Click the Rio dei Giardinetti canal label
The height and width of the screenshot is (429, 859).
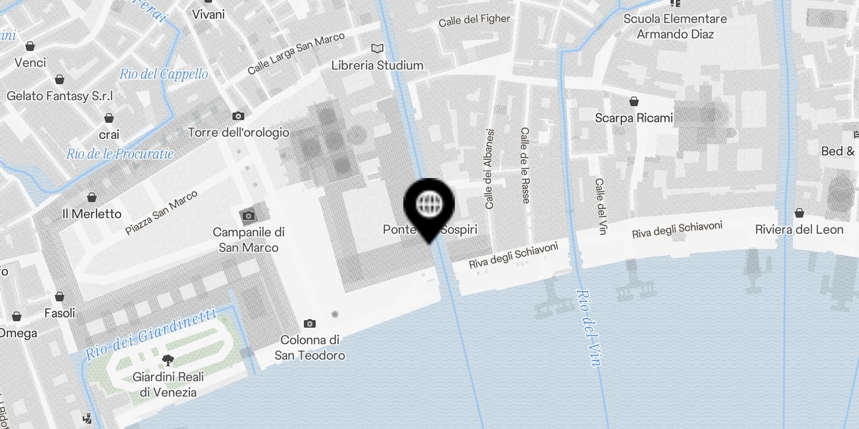pos(151,333)
